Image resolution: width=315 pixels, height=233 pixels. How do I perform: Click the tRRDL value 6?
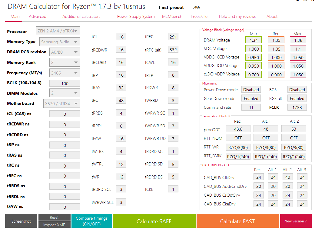click(121, 126)
